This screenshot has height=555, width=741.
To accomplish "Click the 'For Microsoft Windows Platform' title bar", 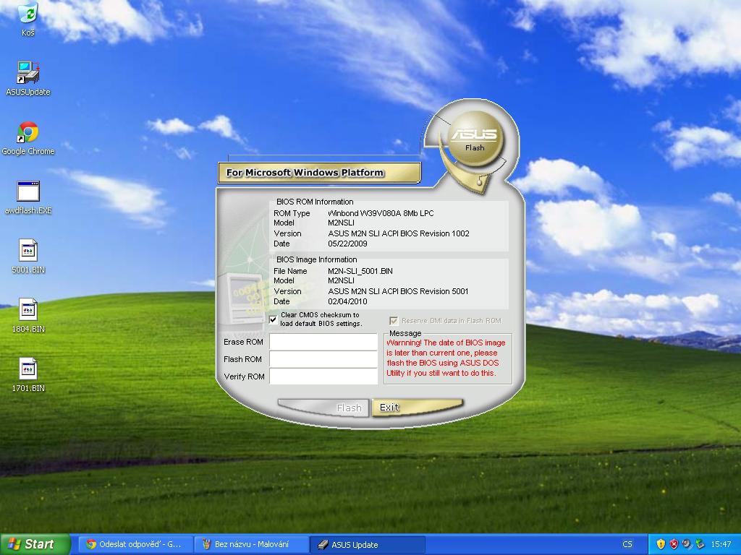I will (x=319, y=173).
